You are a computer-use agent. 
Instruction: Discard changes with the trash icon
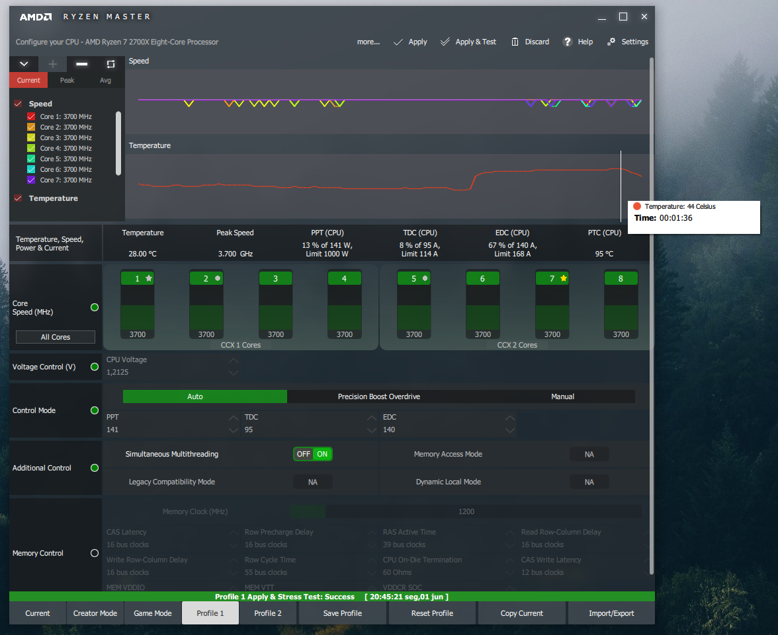click(530, 42)
